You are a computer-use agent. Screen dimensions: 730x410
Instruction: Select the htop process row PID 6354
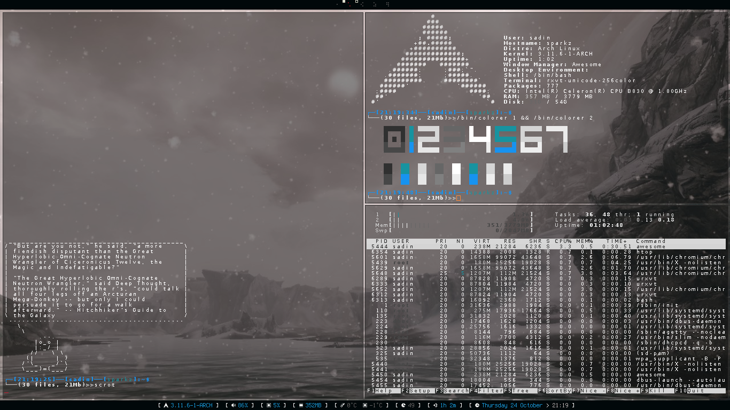coord(546,251)
